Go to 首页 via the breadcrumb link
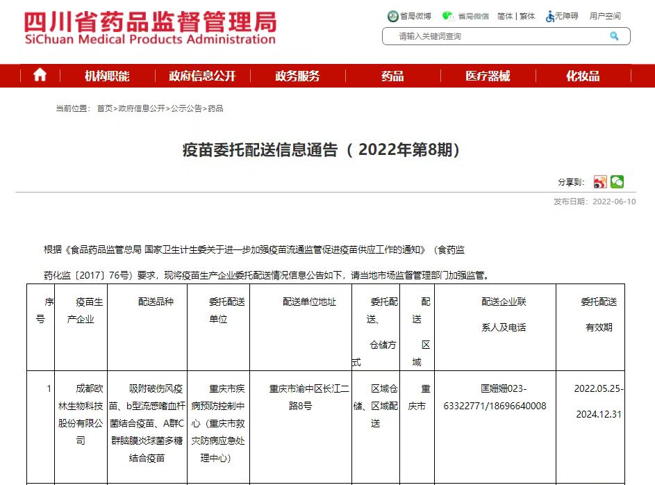Screen dimensions: 655x485 pyautogui.click(x=104, y=108)
